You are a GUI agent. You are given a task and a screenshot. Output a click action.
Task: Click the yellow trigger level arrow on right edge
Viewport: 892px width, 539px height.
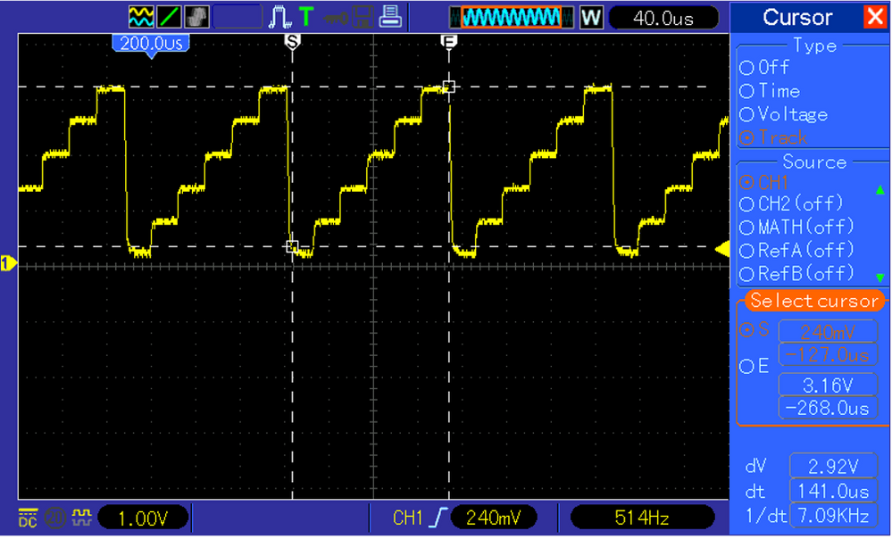point(722,249)
